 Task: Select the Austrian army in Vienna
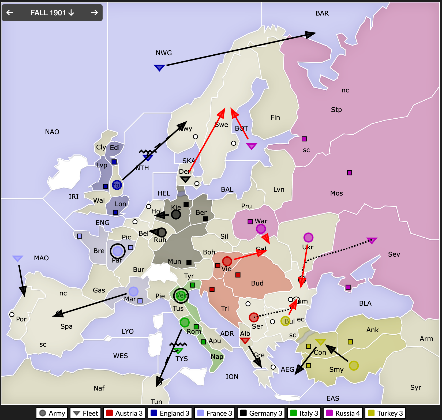227,261
